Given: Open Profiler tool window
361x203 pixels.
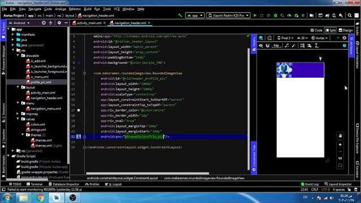Looking at the screenshot, I should (x=93, y=184).
